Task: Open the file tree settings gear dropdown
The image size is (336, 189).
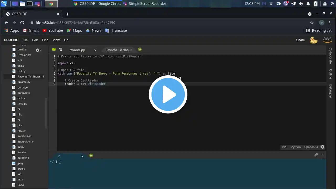Action: tap(38, 50)
